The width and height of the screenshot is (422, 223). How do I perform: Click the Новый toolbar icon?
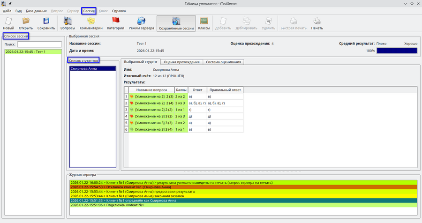click(x=8, y=23)
